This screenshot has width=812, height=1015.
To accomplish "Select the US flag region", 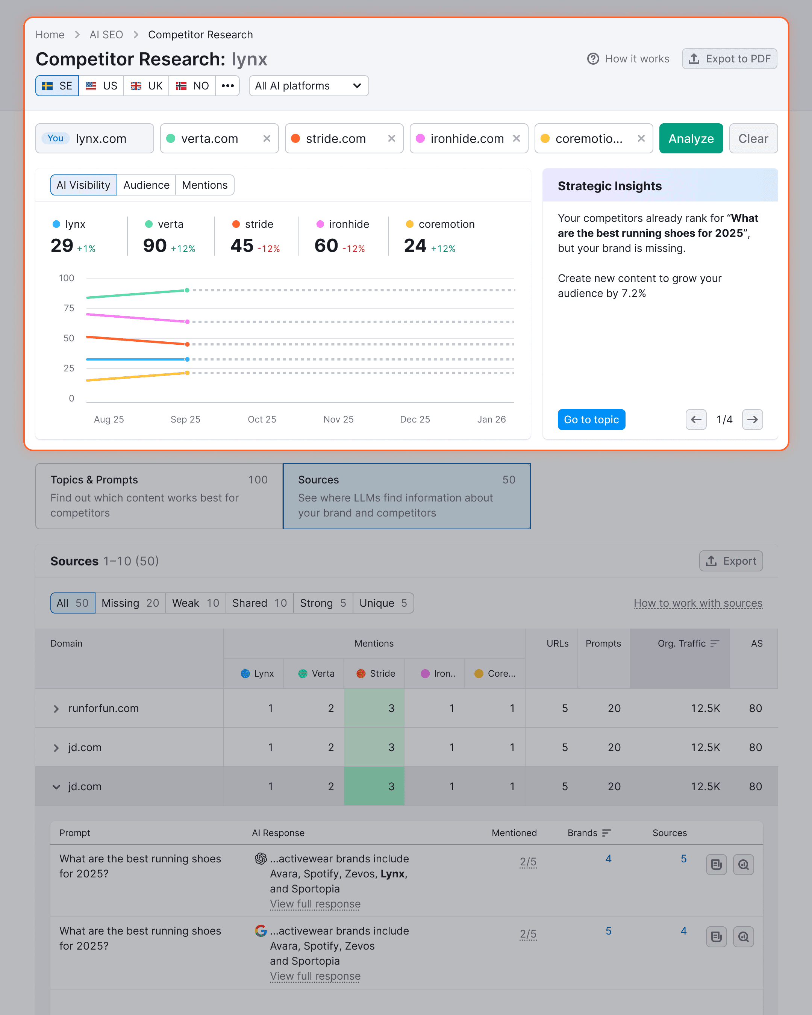I will [x=101, y=86].
